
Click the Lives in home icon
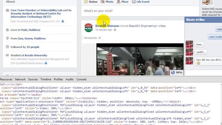(x=8, y=30)
